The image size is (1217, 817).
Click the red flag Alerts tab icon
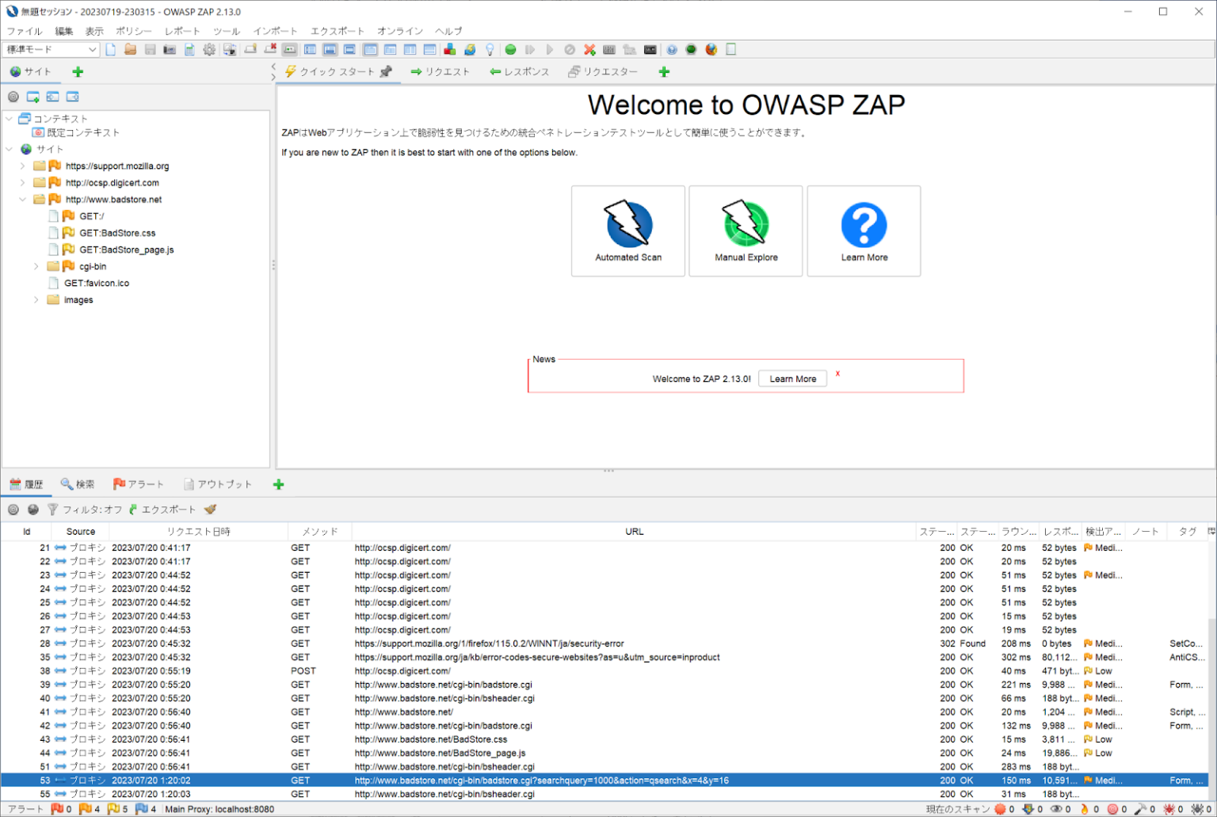tap(119, 483)
